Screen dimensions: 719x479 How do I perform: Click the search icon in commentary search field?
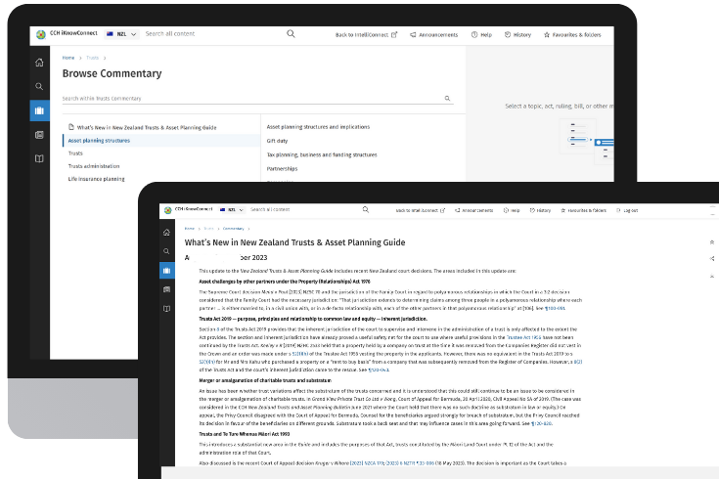(448, 99)
